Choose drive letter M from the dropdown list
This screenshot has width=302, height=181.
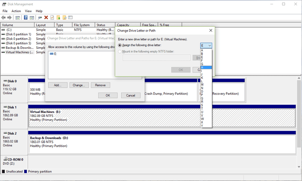206,85
